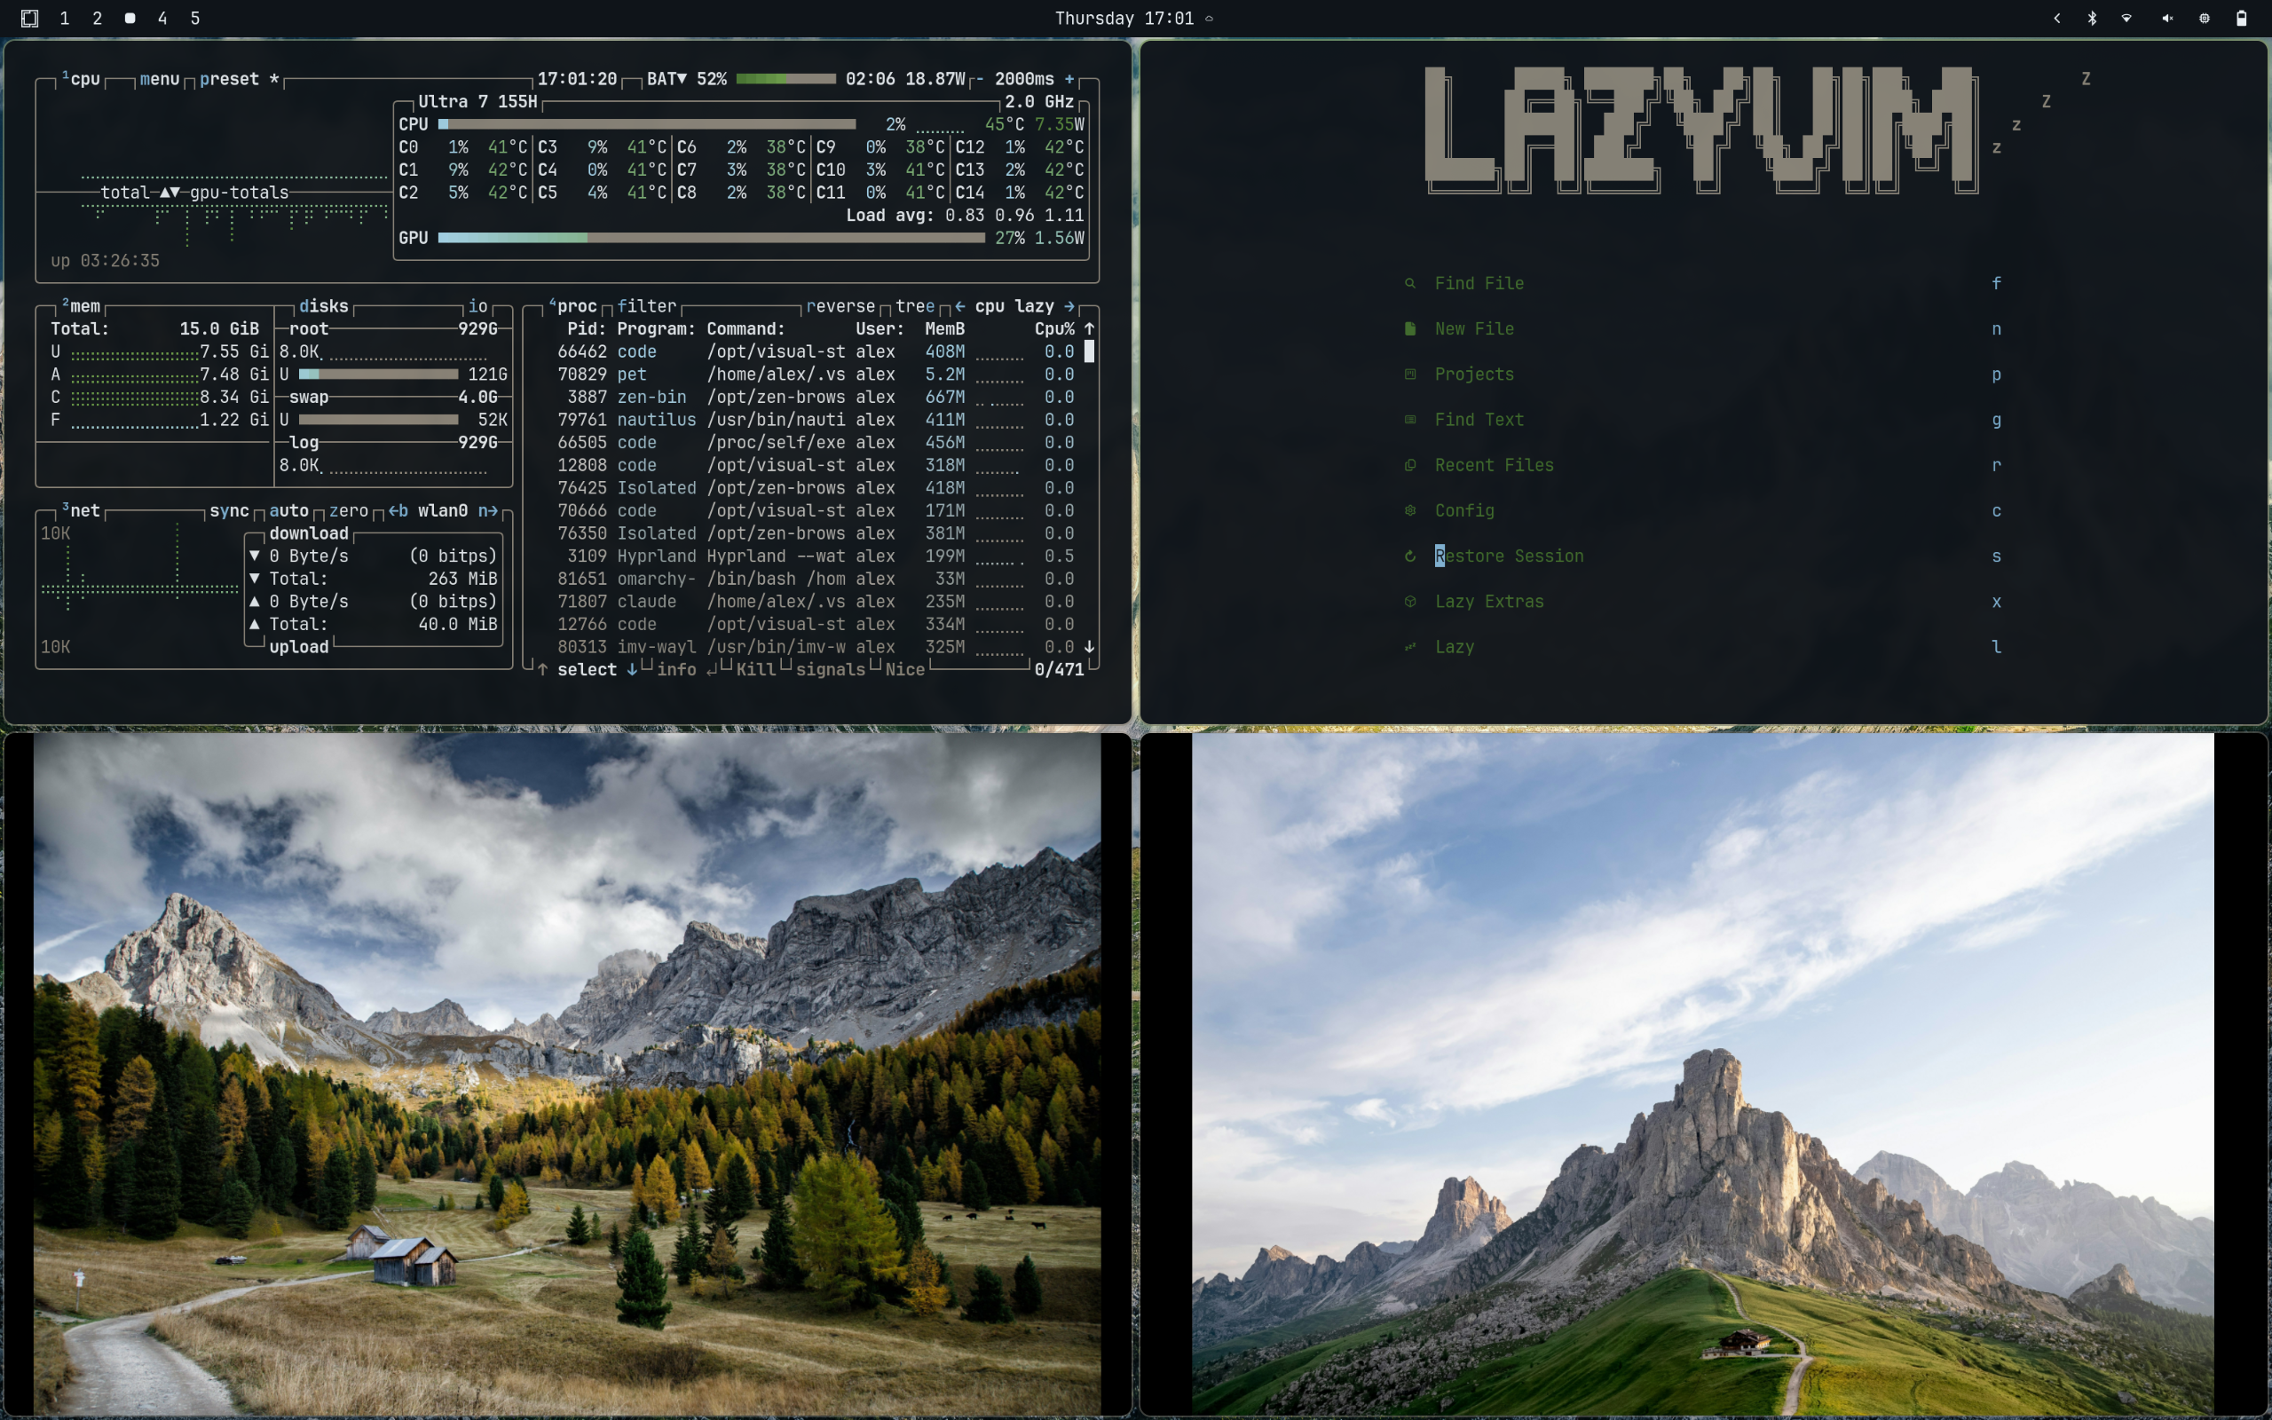2272x1420 pixels.
Task: Click the Cpu% column header
Action: [1054, 328]
